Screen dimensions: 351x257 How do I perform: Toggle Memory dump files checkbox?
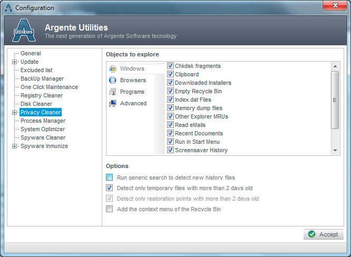(x=170, y=108)
